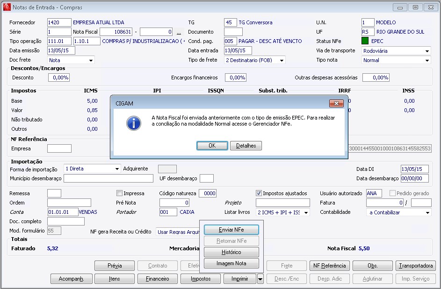The width and height of the screenshot is (441, 289).
Task: Click the Contrato button
Action: (x=158, y=266)
